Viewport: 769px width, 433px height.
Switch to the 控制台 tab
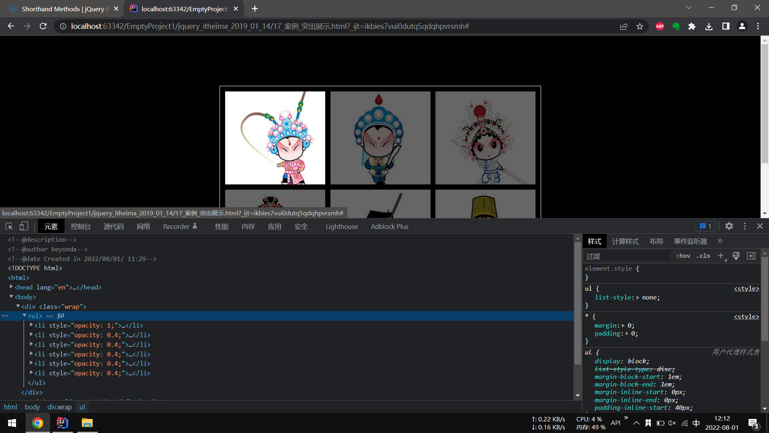tap(81, 227)
